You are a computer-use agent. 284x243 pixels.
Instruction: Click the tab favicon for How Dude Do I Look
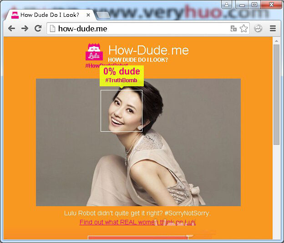pyautogui.click(x=15, y=15)
